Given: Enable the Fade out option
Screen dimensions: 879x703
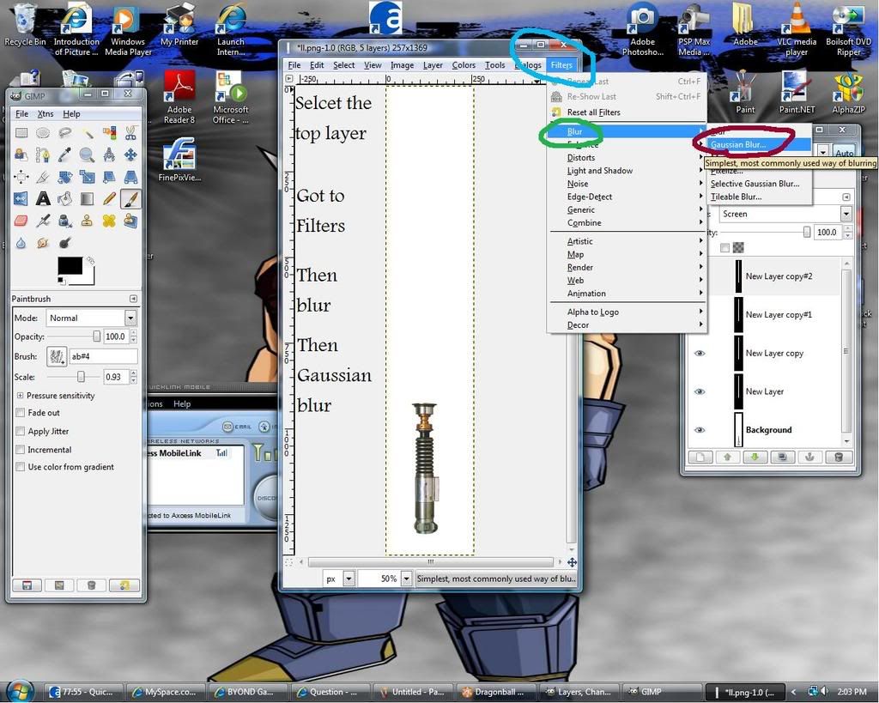Looking at the screenshot, I should coord(21,413).
